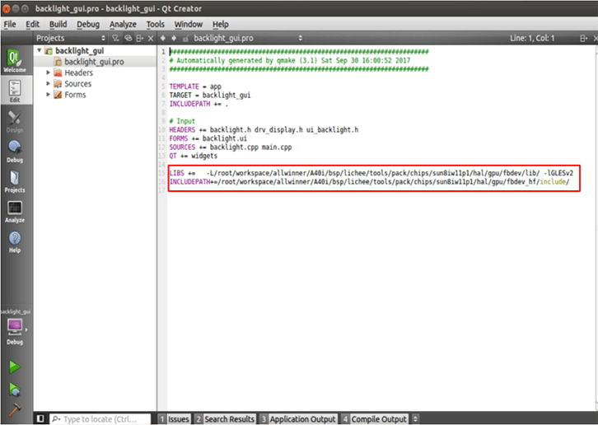Build project with hammer icon
This screenshot has height=425, width=598.
tap(15, 410)
